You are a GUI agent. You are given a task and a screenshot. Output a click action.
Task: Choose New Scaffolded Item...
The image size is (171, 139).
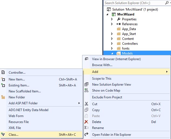[x=41, y=91]
